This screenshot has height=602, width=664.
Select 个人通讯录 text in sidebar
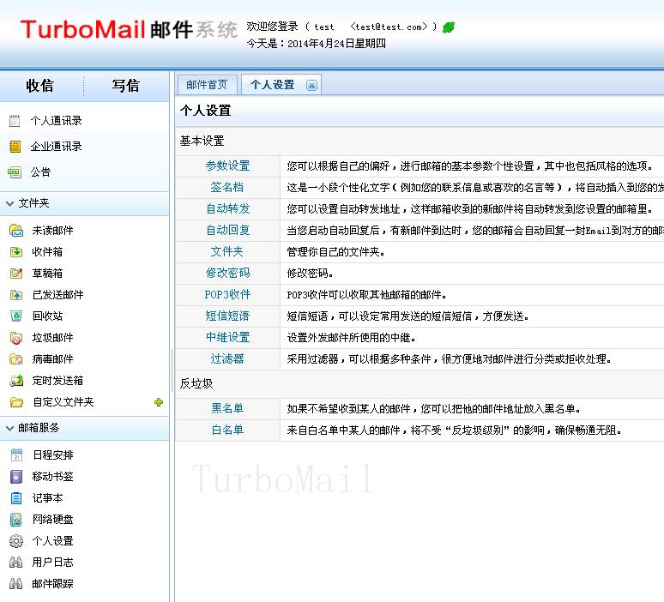point(56,121)
